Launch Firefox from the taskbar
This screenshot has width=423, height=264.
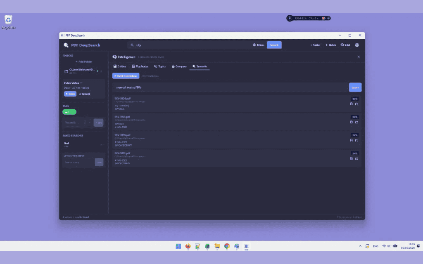(188, 246)
